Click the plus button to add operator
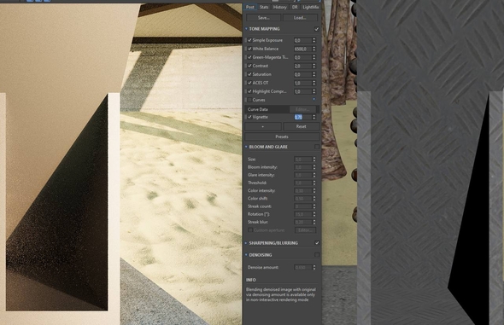Screen dimensions: 504x325 (x=263, y=126)
